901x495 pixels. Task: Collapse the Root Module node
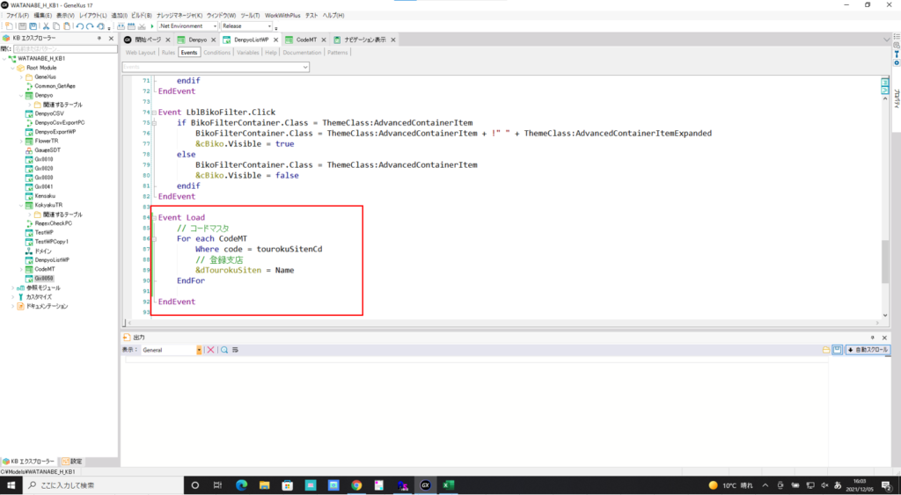coord(12,68)
